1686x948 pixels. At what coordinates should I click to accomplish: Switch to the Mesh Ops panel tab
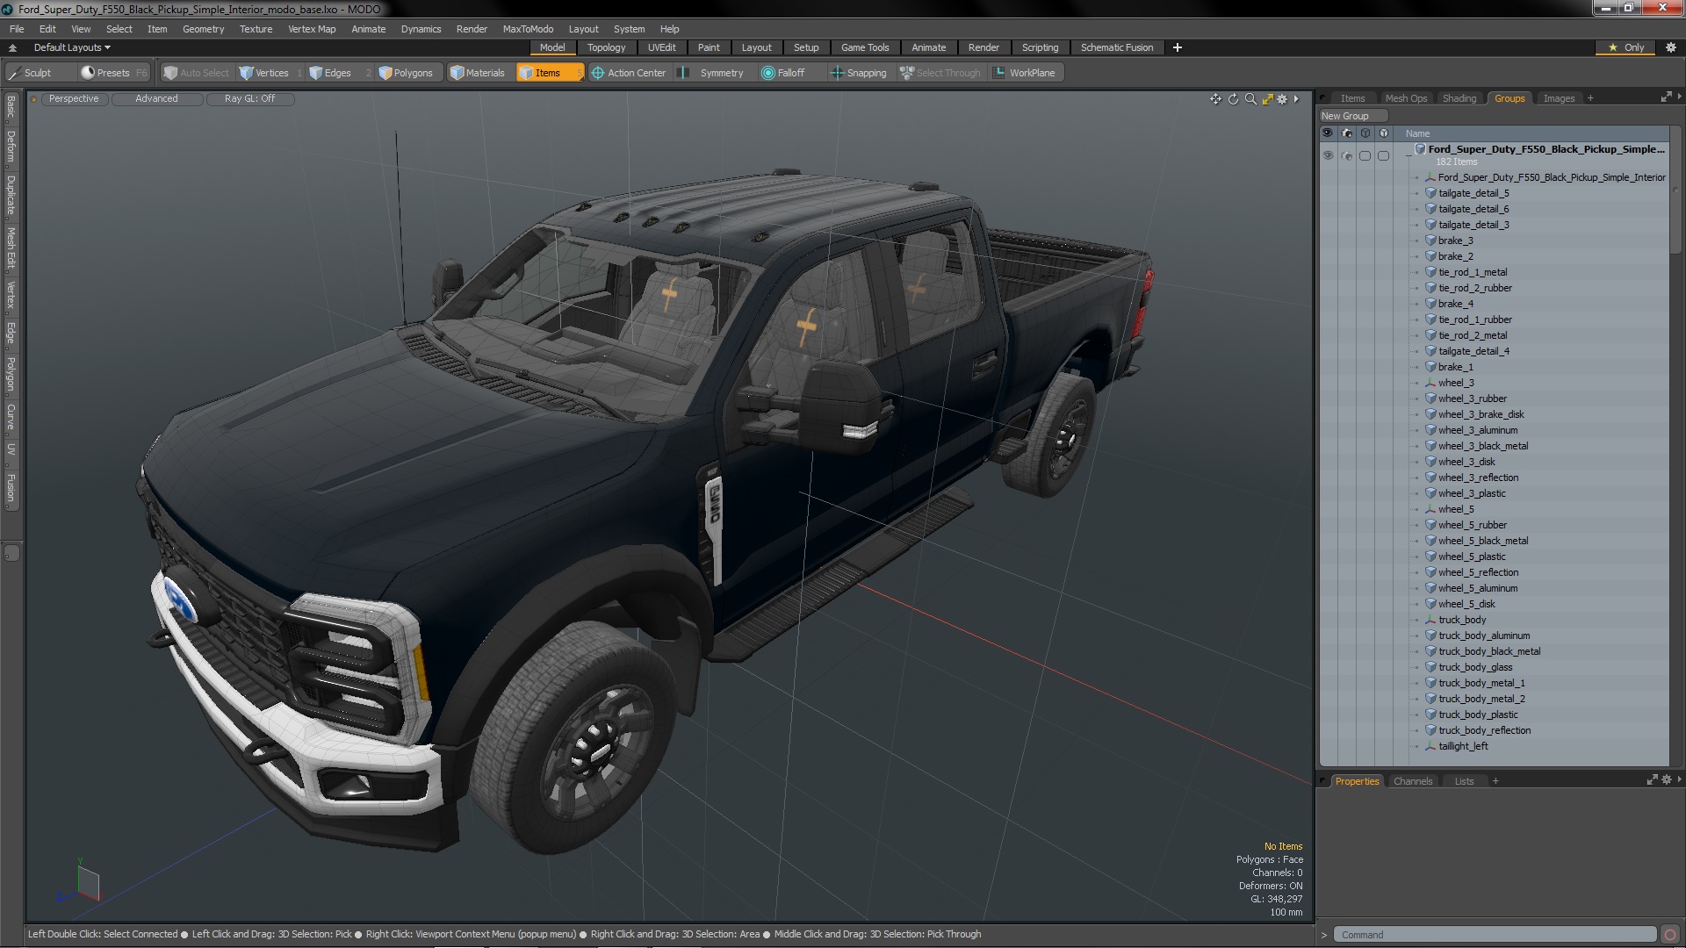click(1406, 98)
